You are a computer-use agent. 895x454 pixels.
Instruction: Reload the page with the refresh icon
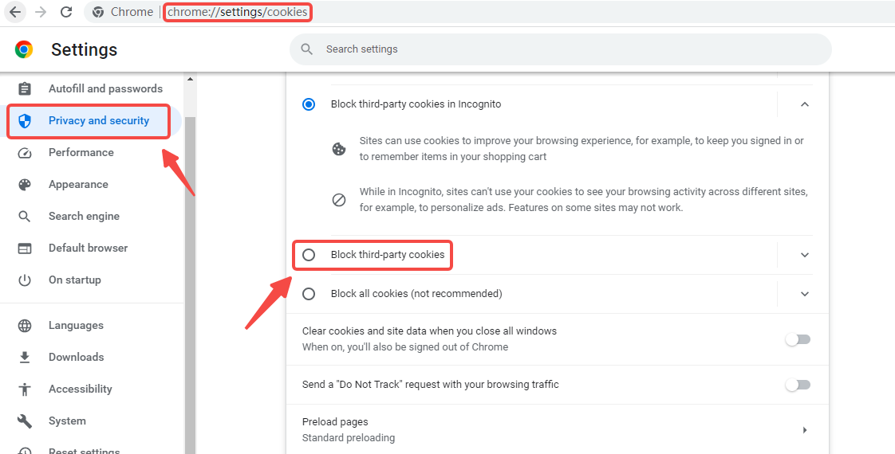point(66,12)
